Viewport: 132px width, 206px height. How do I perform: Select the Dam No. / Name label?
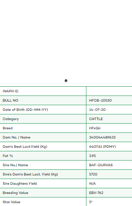pyautogui.click(x=16, y=137)
